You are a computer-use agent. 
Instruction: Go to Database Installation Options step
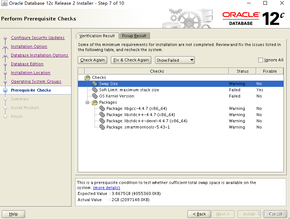coord(40,55)
